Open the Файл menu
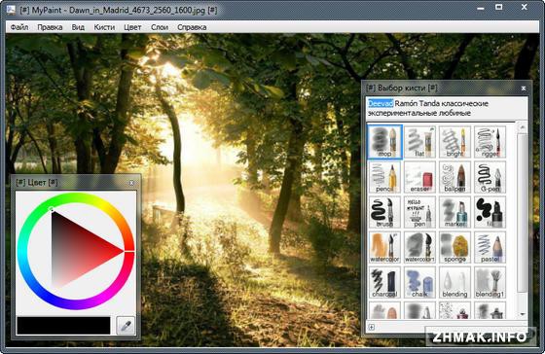The height and width of the screenshot is (354, 545). coord(19,27)
